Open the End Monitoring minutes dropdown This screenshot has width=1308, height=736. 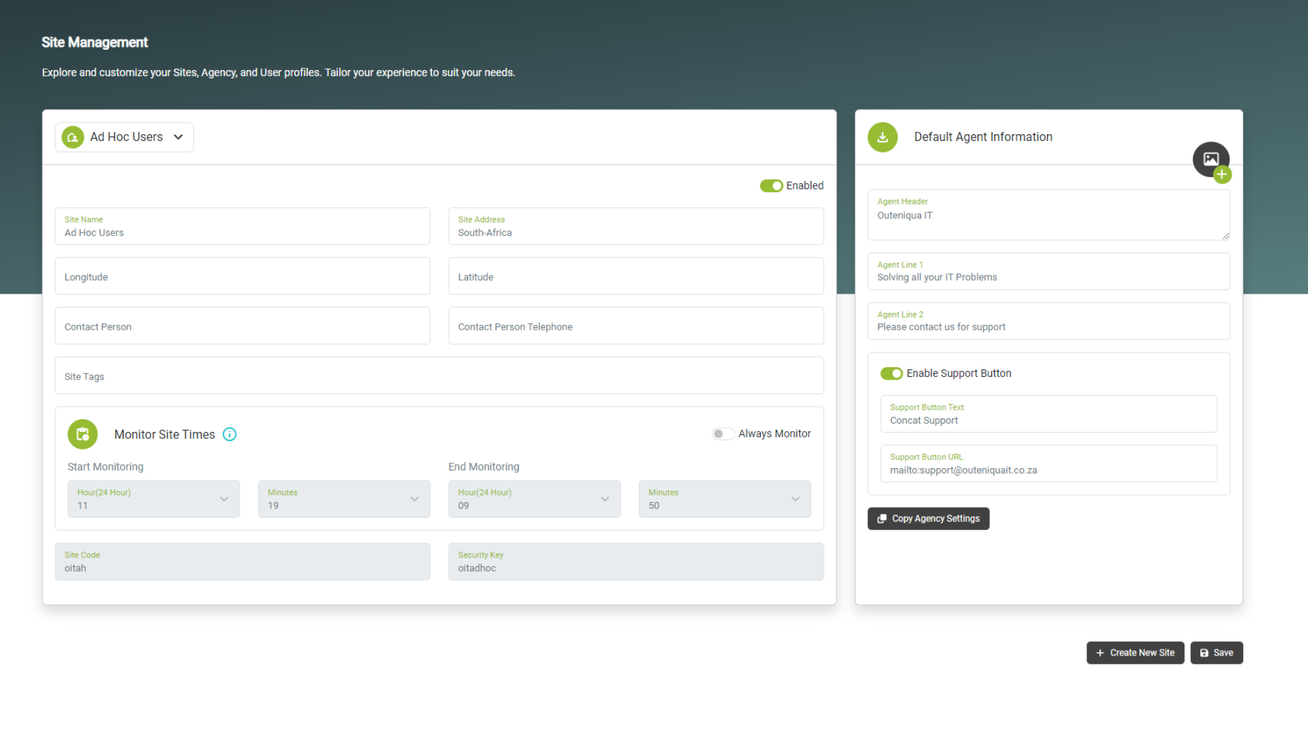click(x=796, y=499)
